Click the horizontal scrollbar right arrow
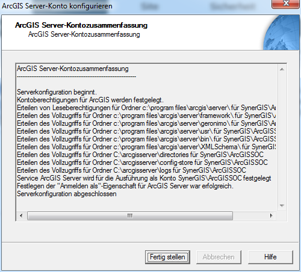This screenshot has height=272, width=301. 272,216
